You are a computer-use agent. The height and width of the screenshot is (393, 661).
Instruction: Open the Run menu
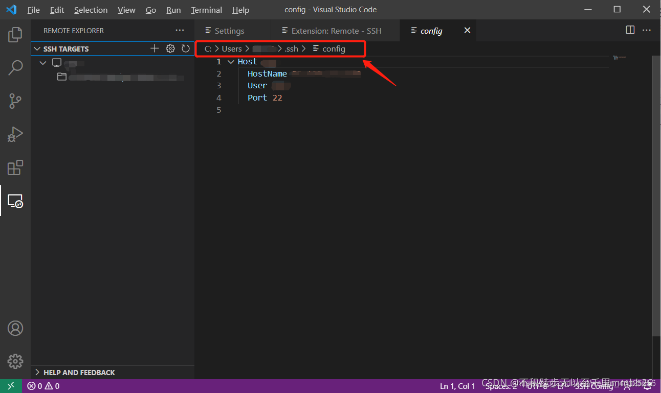click(173, 10)
